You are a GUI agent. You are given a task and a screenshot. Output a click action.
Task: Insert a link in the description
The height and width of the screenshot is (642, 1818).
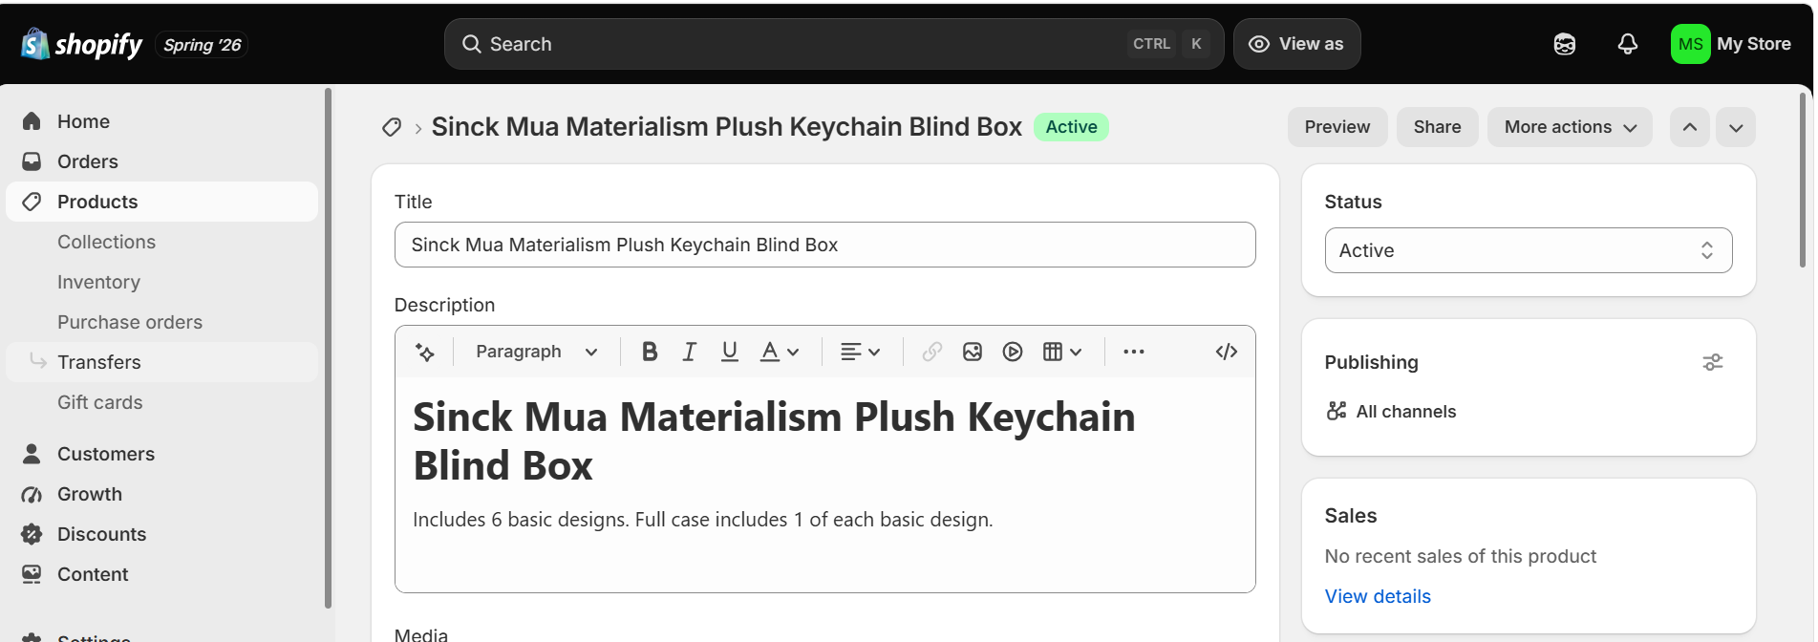pyautogui.click(x=932, y=352)
